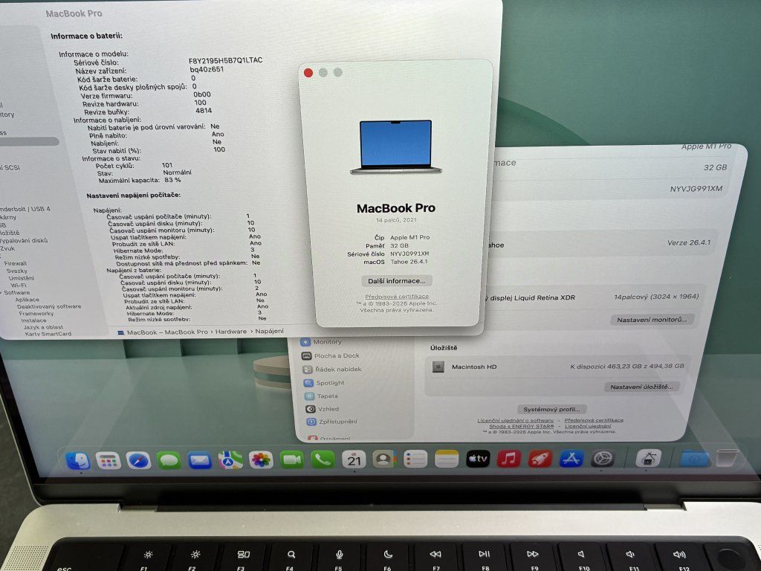This screenshot has width=761, height=571.
Task: Click the Další informace… button
Action: [397, 281]
